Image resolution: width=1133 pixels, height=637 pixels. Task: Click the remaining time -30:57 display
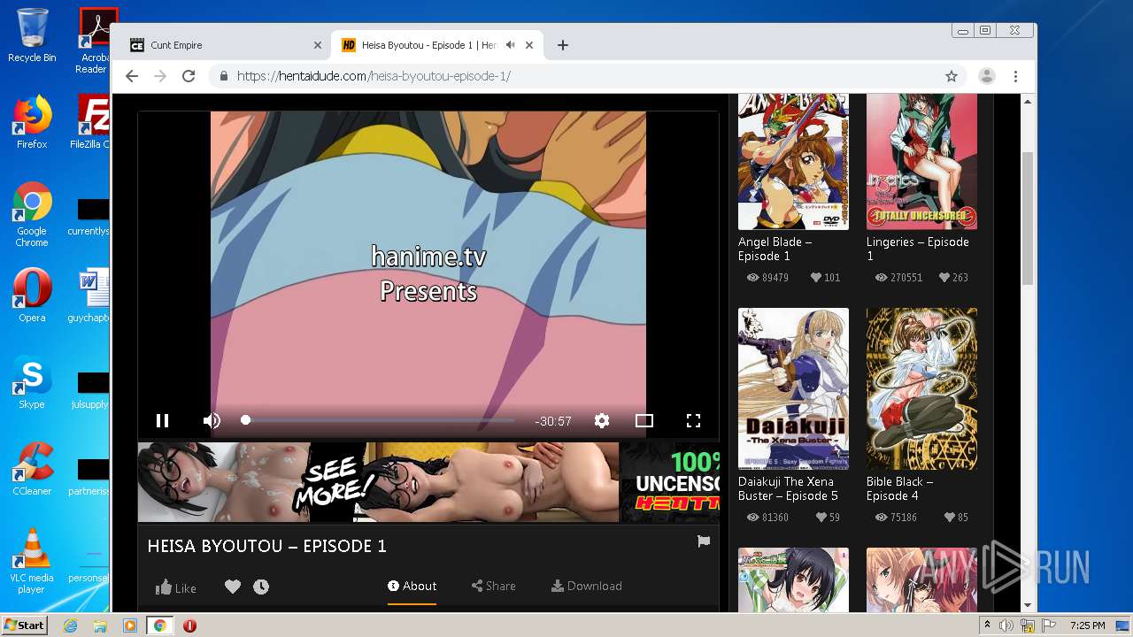tap(553, 422)
